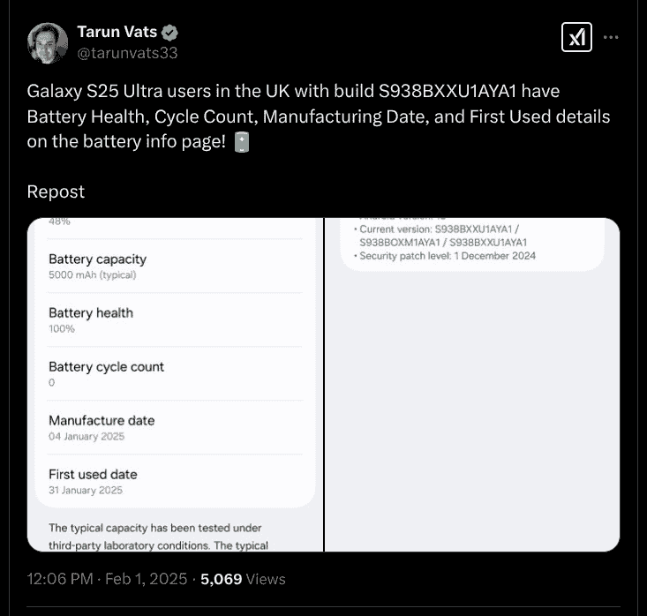View the 5,069 Views count
Screen dimensions: 647x616
click(x=243, y=579)
